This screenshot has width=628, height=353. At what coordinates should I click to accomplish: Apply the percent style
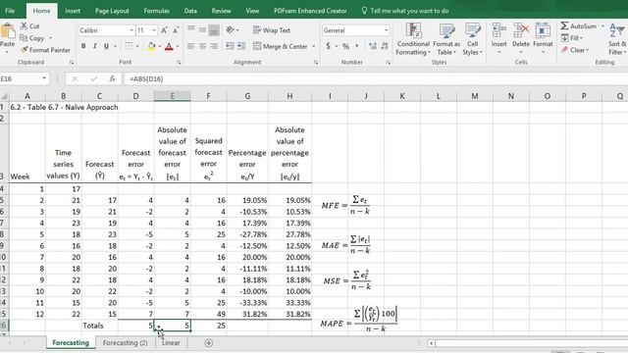[345, 46]
